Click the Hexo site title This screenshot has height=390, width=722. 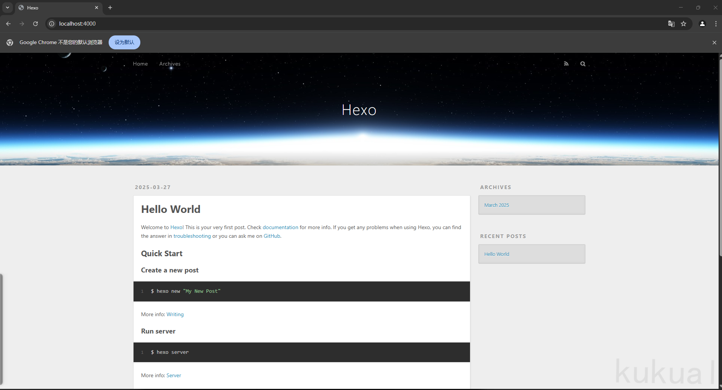coord(359,110)
